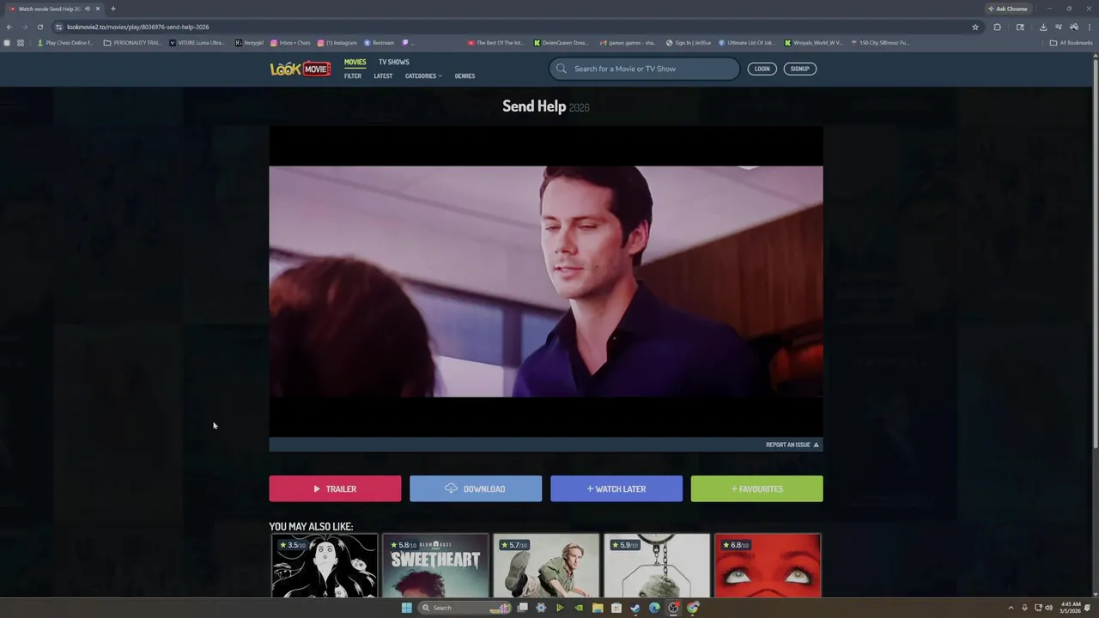Open Steam from taskbar
The width and height of the screenshot is (1099, 618).
tap(635, 608)
